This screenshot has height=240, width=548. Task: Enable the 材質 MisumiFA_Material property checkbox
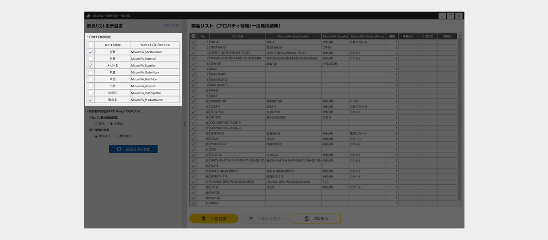90,59
